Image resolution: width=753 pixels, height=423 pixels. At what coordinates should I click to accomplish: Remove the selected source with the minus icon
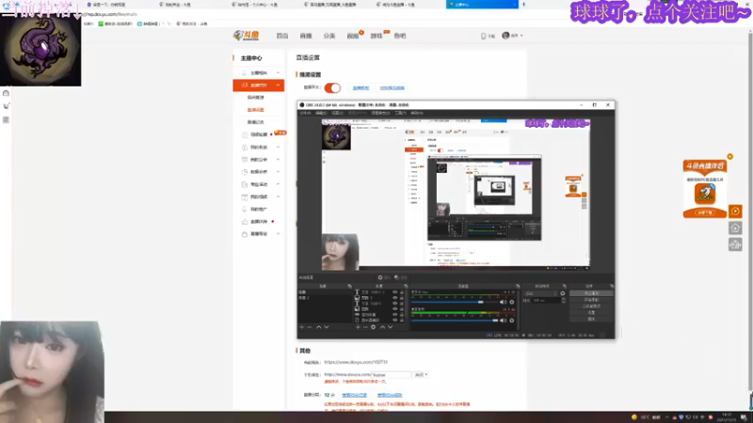click(365, 327)
